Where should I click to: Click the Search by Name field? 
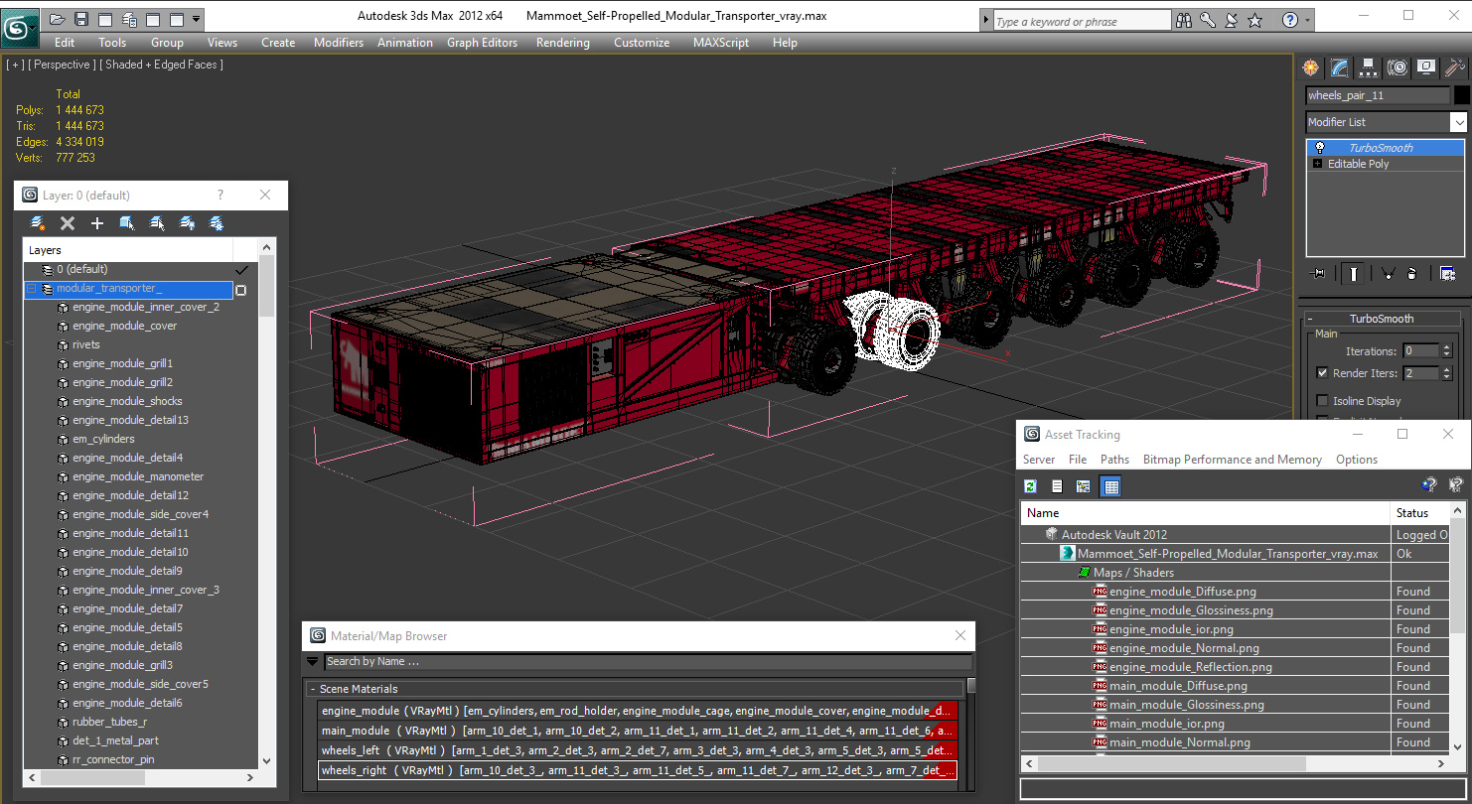point(648,661)
